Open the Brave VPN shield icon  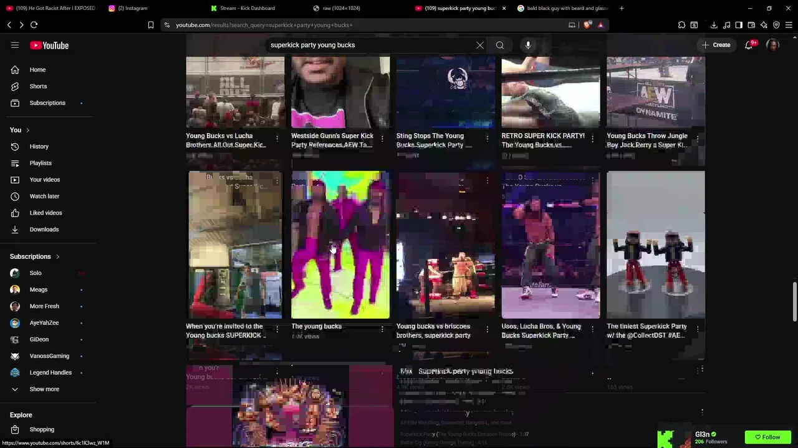click(x=776, y=25)
